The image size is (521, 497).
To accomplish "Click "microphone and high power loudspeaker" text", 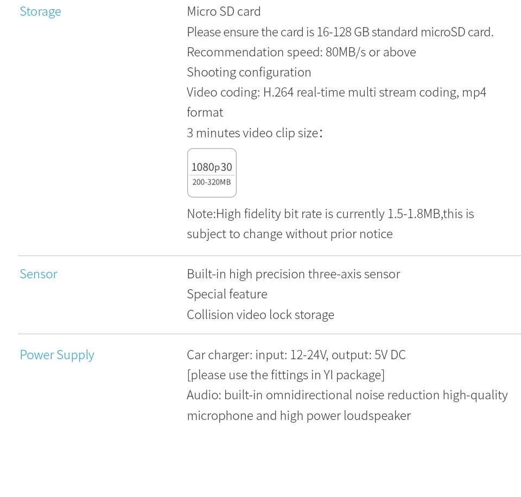I will 298,416.
